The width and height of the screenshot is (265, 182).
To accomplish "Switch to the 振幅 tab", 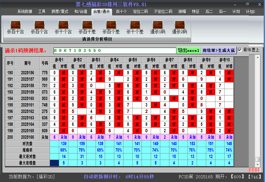I will (x=182, y=12).
